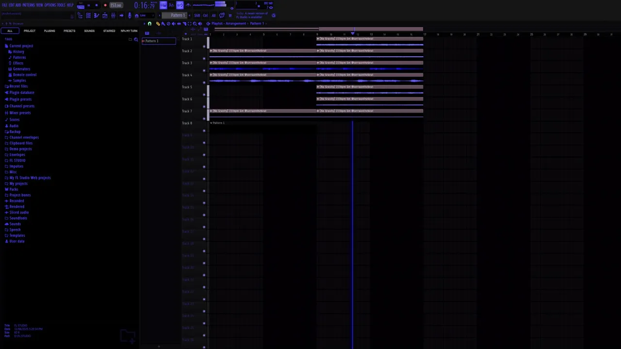Screen dimensions: 621x349
Task: Select the Delete tool in playlist
Action: click(168, 23)
